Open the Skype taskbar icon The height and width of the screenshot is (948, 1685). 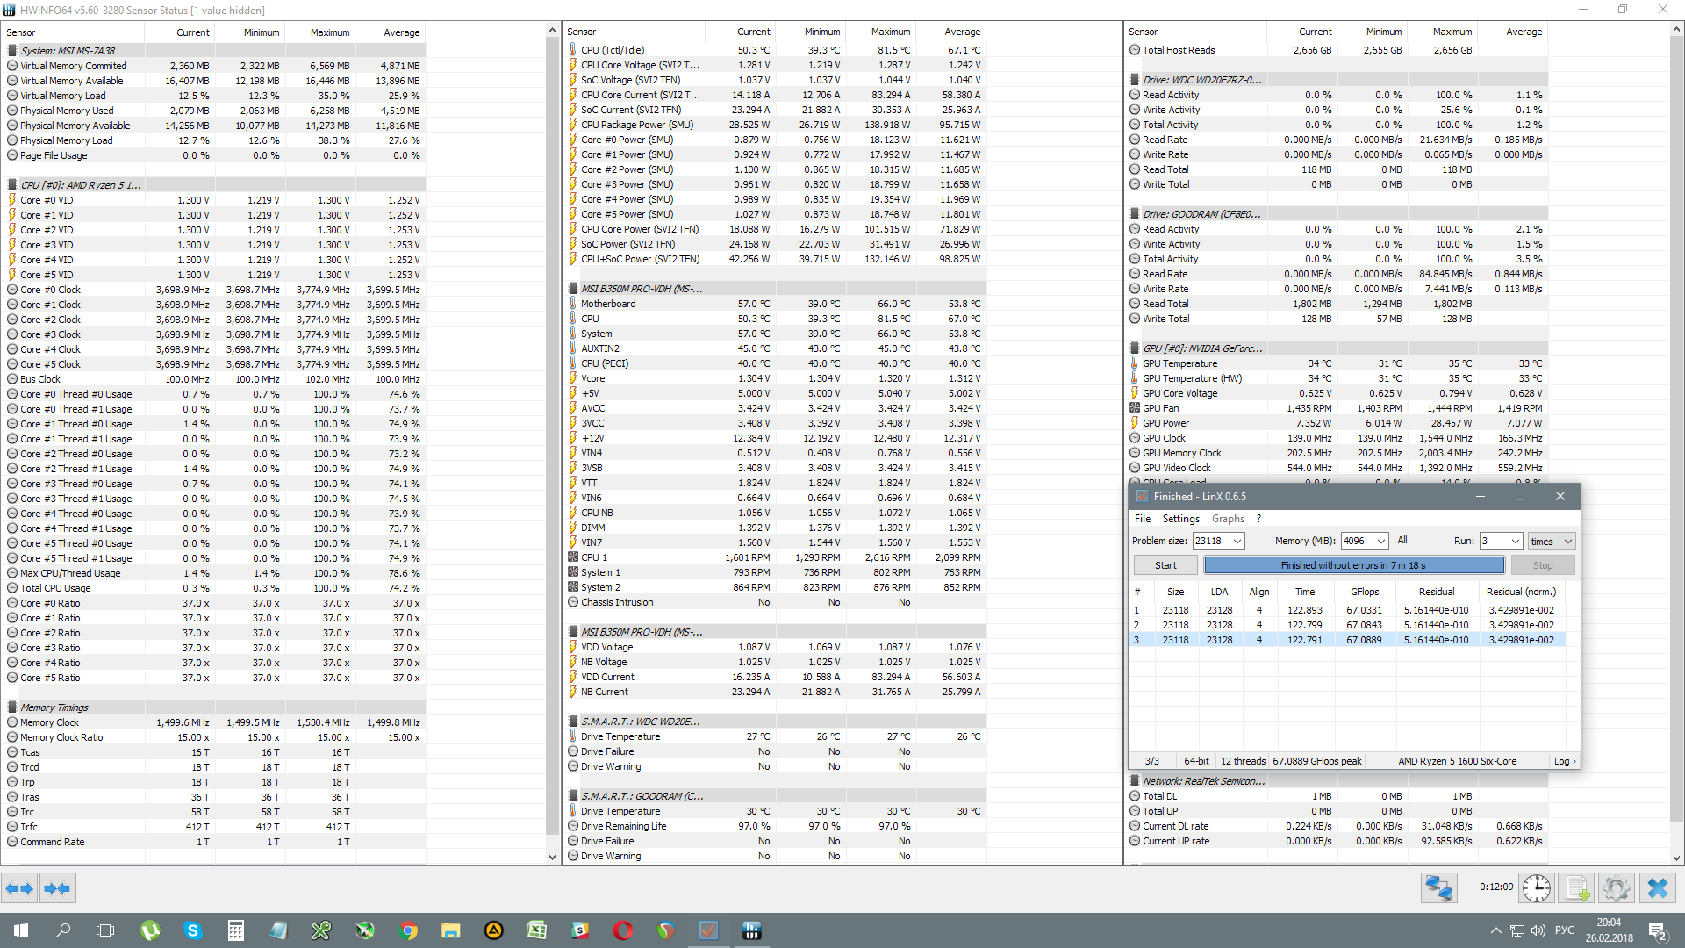click(193, 930)
